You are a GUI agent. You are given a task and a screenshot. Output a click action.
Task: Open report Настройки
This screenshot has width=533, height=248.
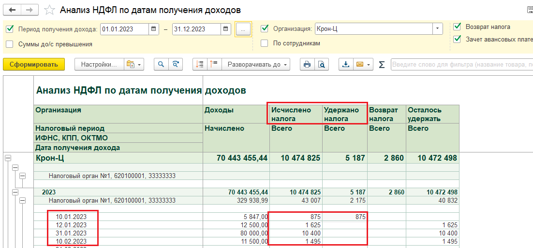(x=98, y=64)
